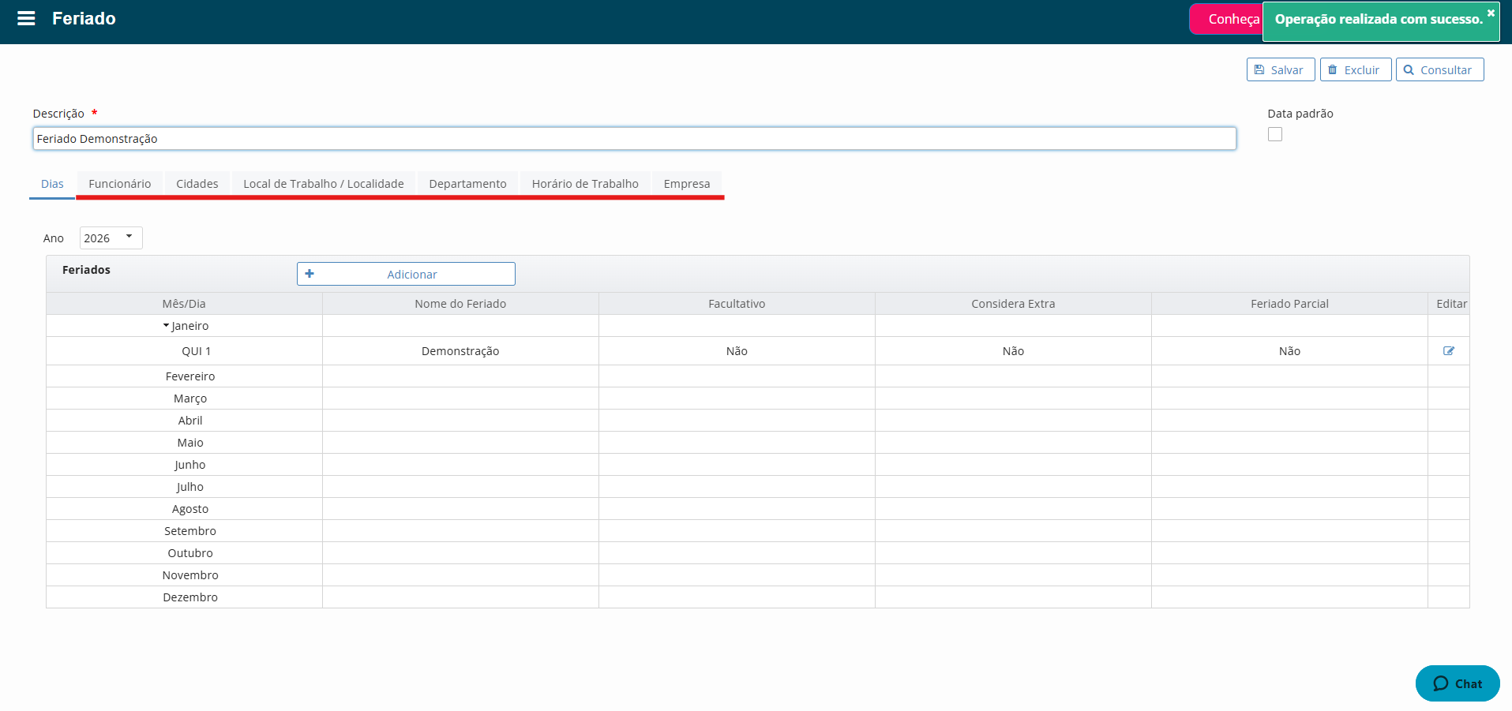Switch to the Cidades tab
Viewport: 1512px width, 711px height.
point(197,184)
